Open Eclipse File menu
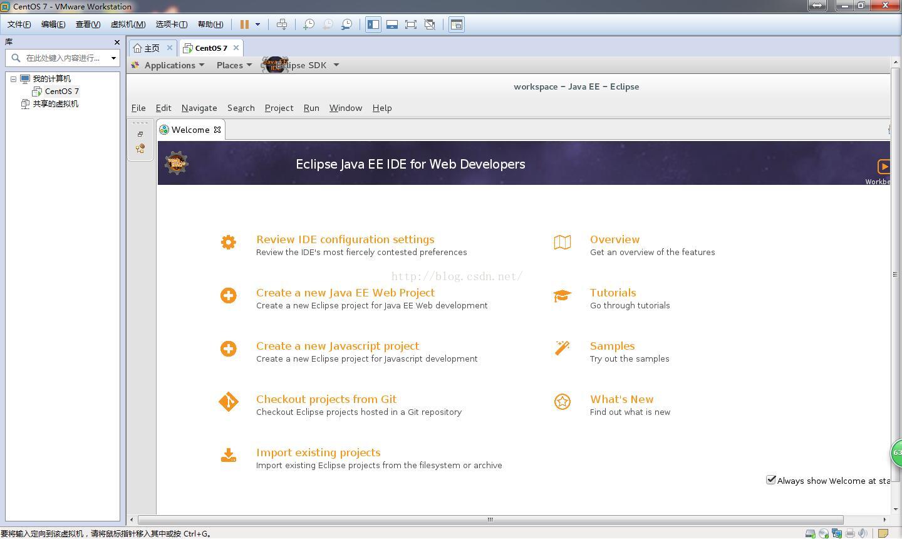The width and height of the screenshot is (902, 539). click(138, 108)
